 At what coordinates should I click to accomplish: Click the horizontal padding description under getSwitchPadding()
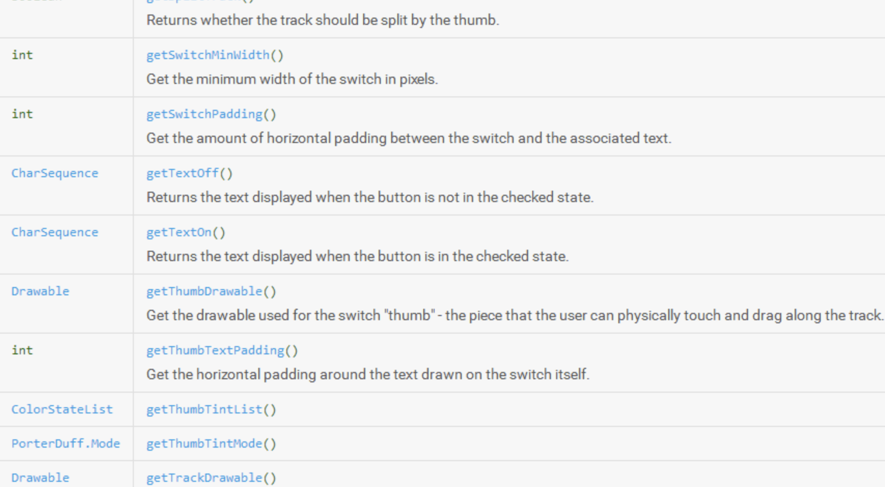click(408, 138)
